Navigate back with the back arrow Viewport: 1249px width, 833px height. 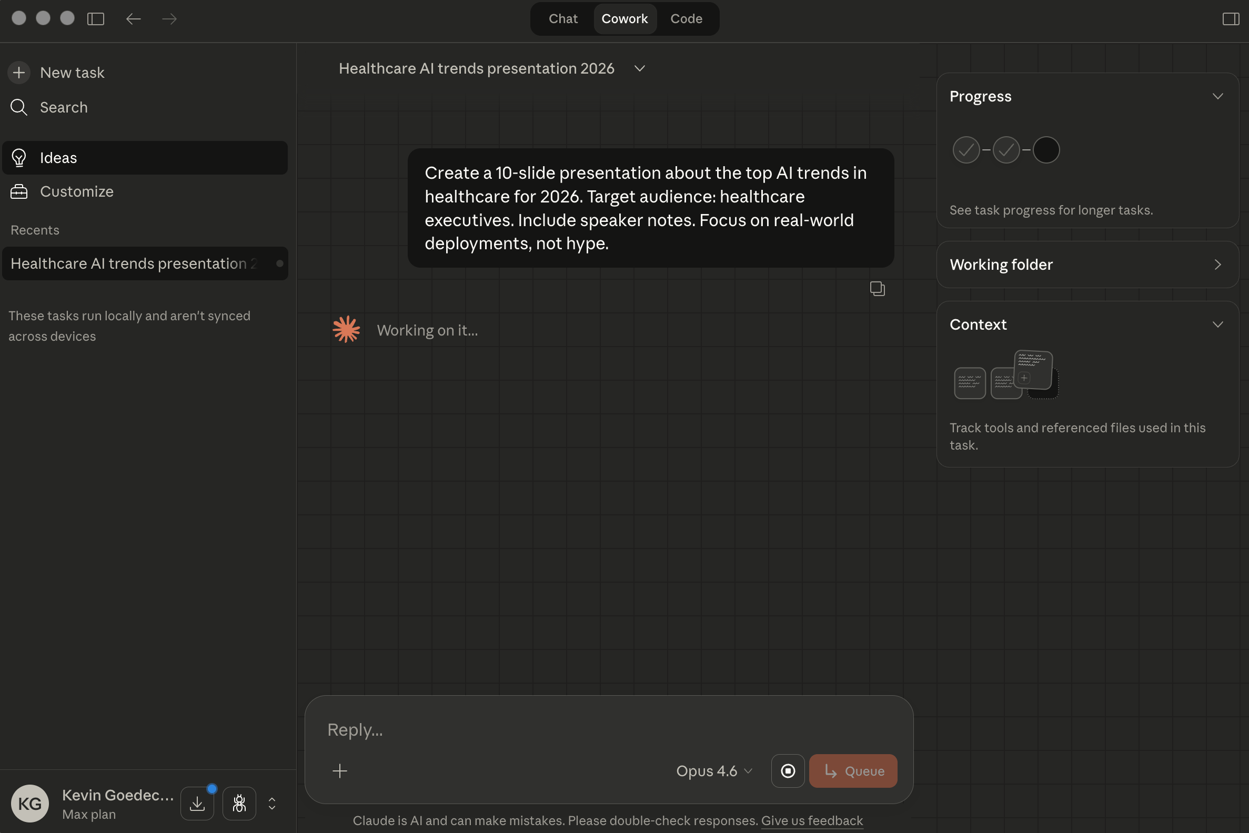[x=133, y=18]
